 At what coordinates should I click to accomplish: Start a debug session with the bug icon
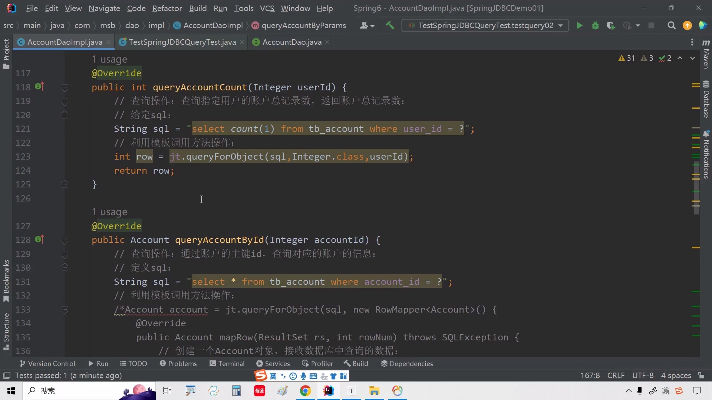pos(595,26)
